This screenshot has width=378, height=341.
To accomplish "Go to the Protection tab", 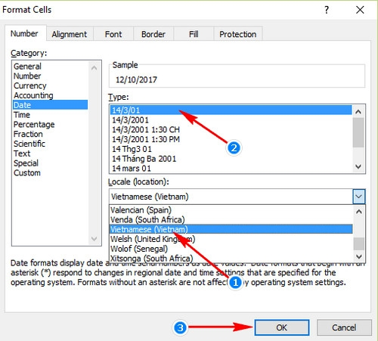I will click(237, 34).
